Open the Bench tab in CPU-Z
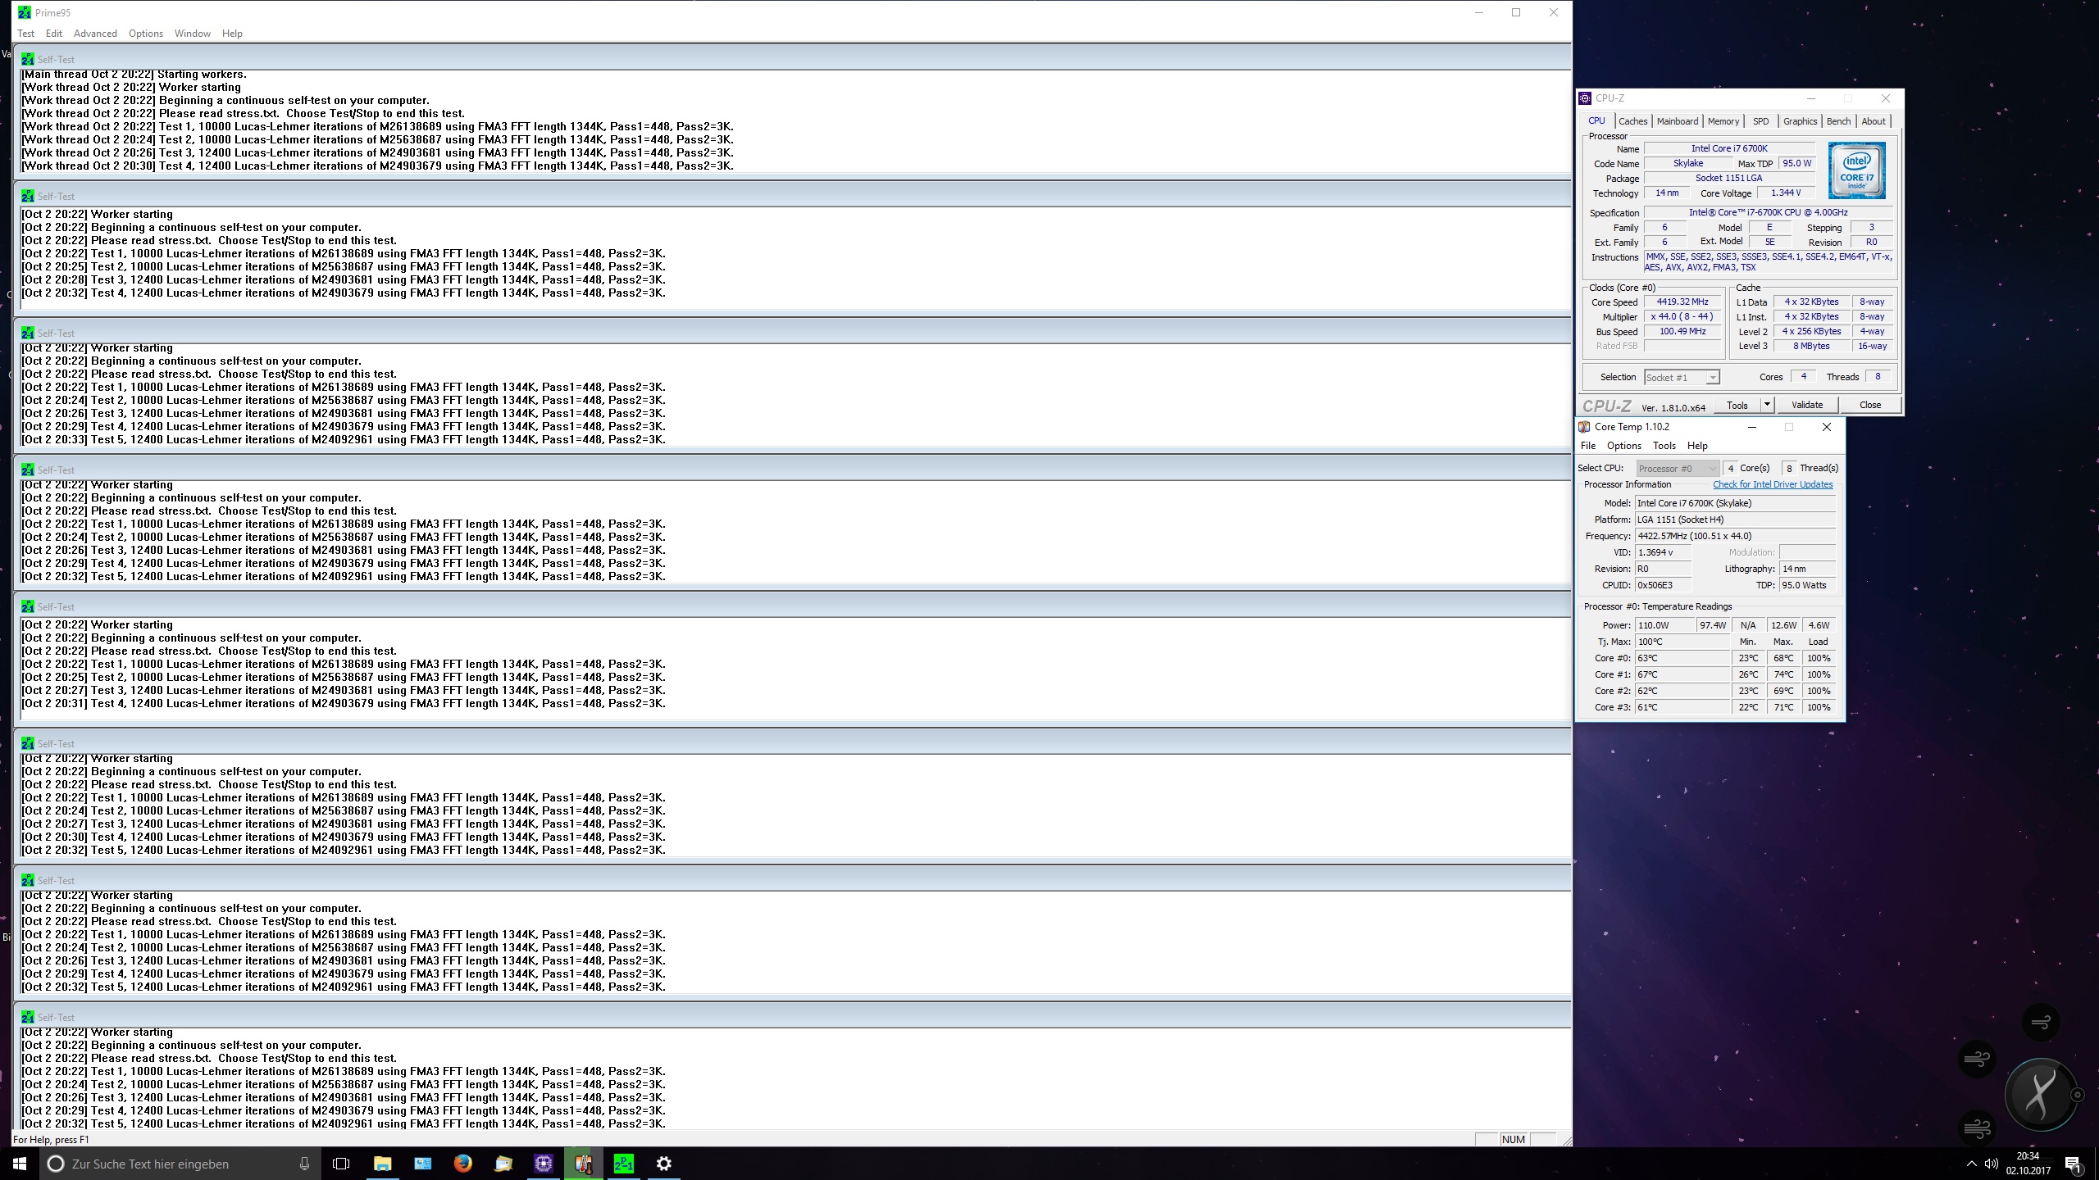 point(1838,121)
